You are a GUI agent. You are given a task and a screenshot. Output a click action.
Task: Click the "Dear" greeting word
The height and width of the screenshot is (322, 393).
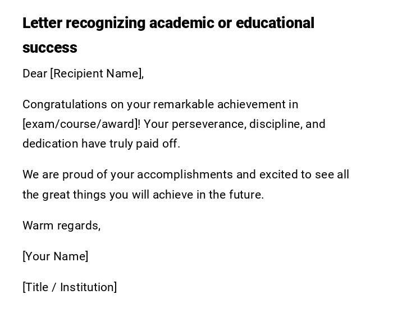(35, 73)
